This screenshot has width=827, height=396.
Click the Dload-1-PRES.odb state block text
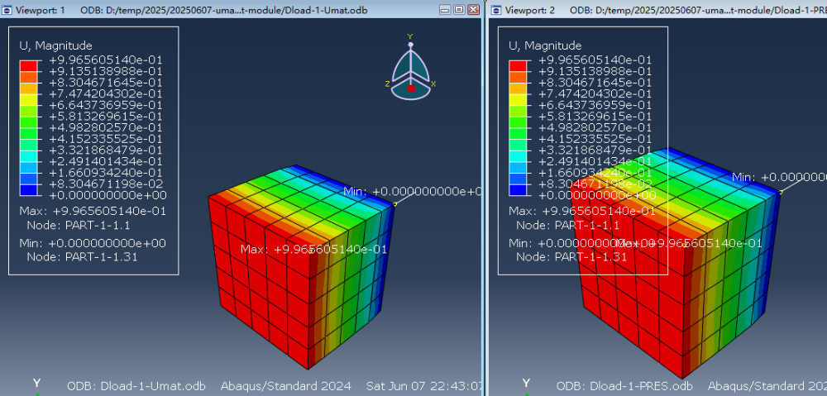point(624,386)
